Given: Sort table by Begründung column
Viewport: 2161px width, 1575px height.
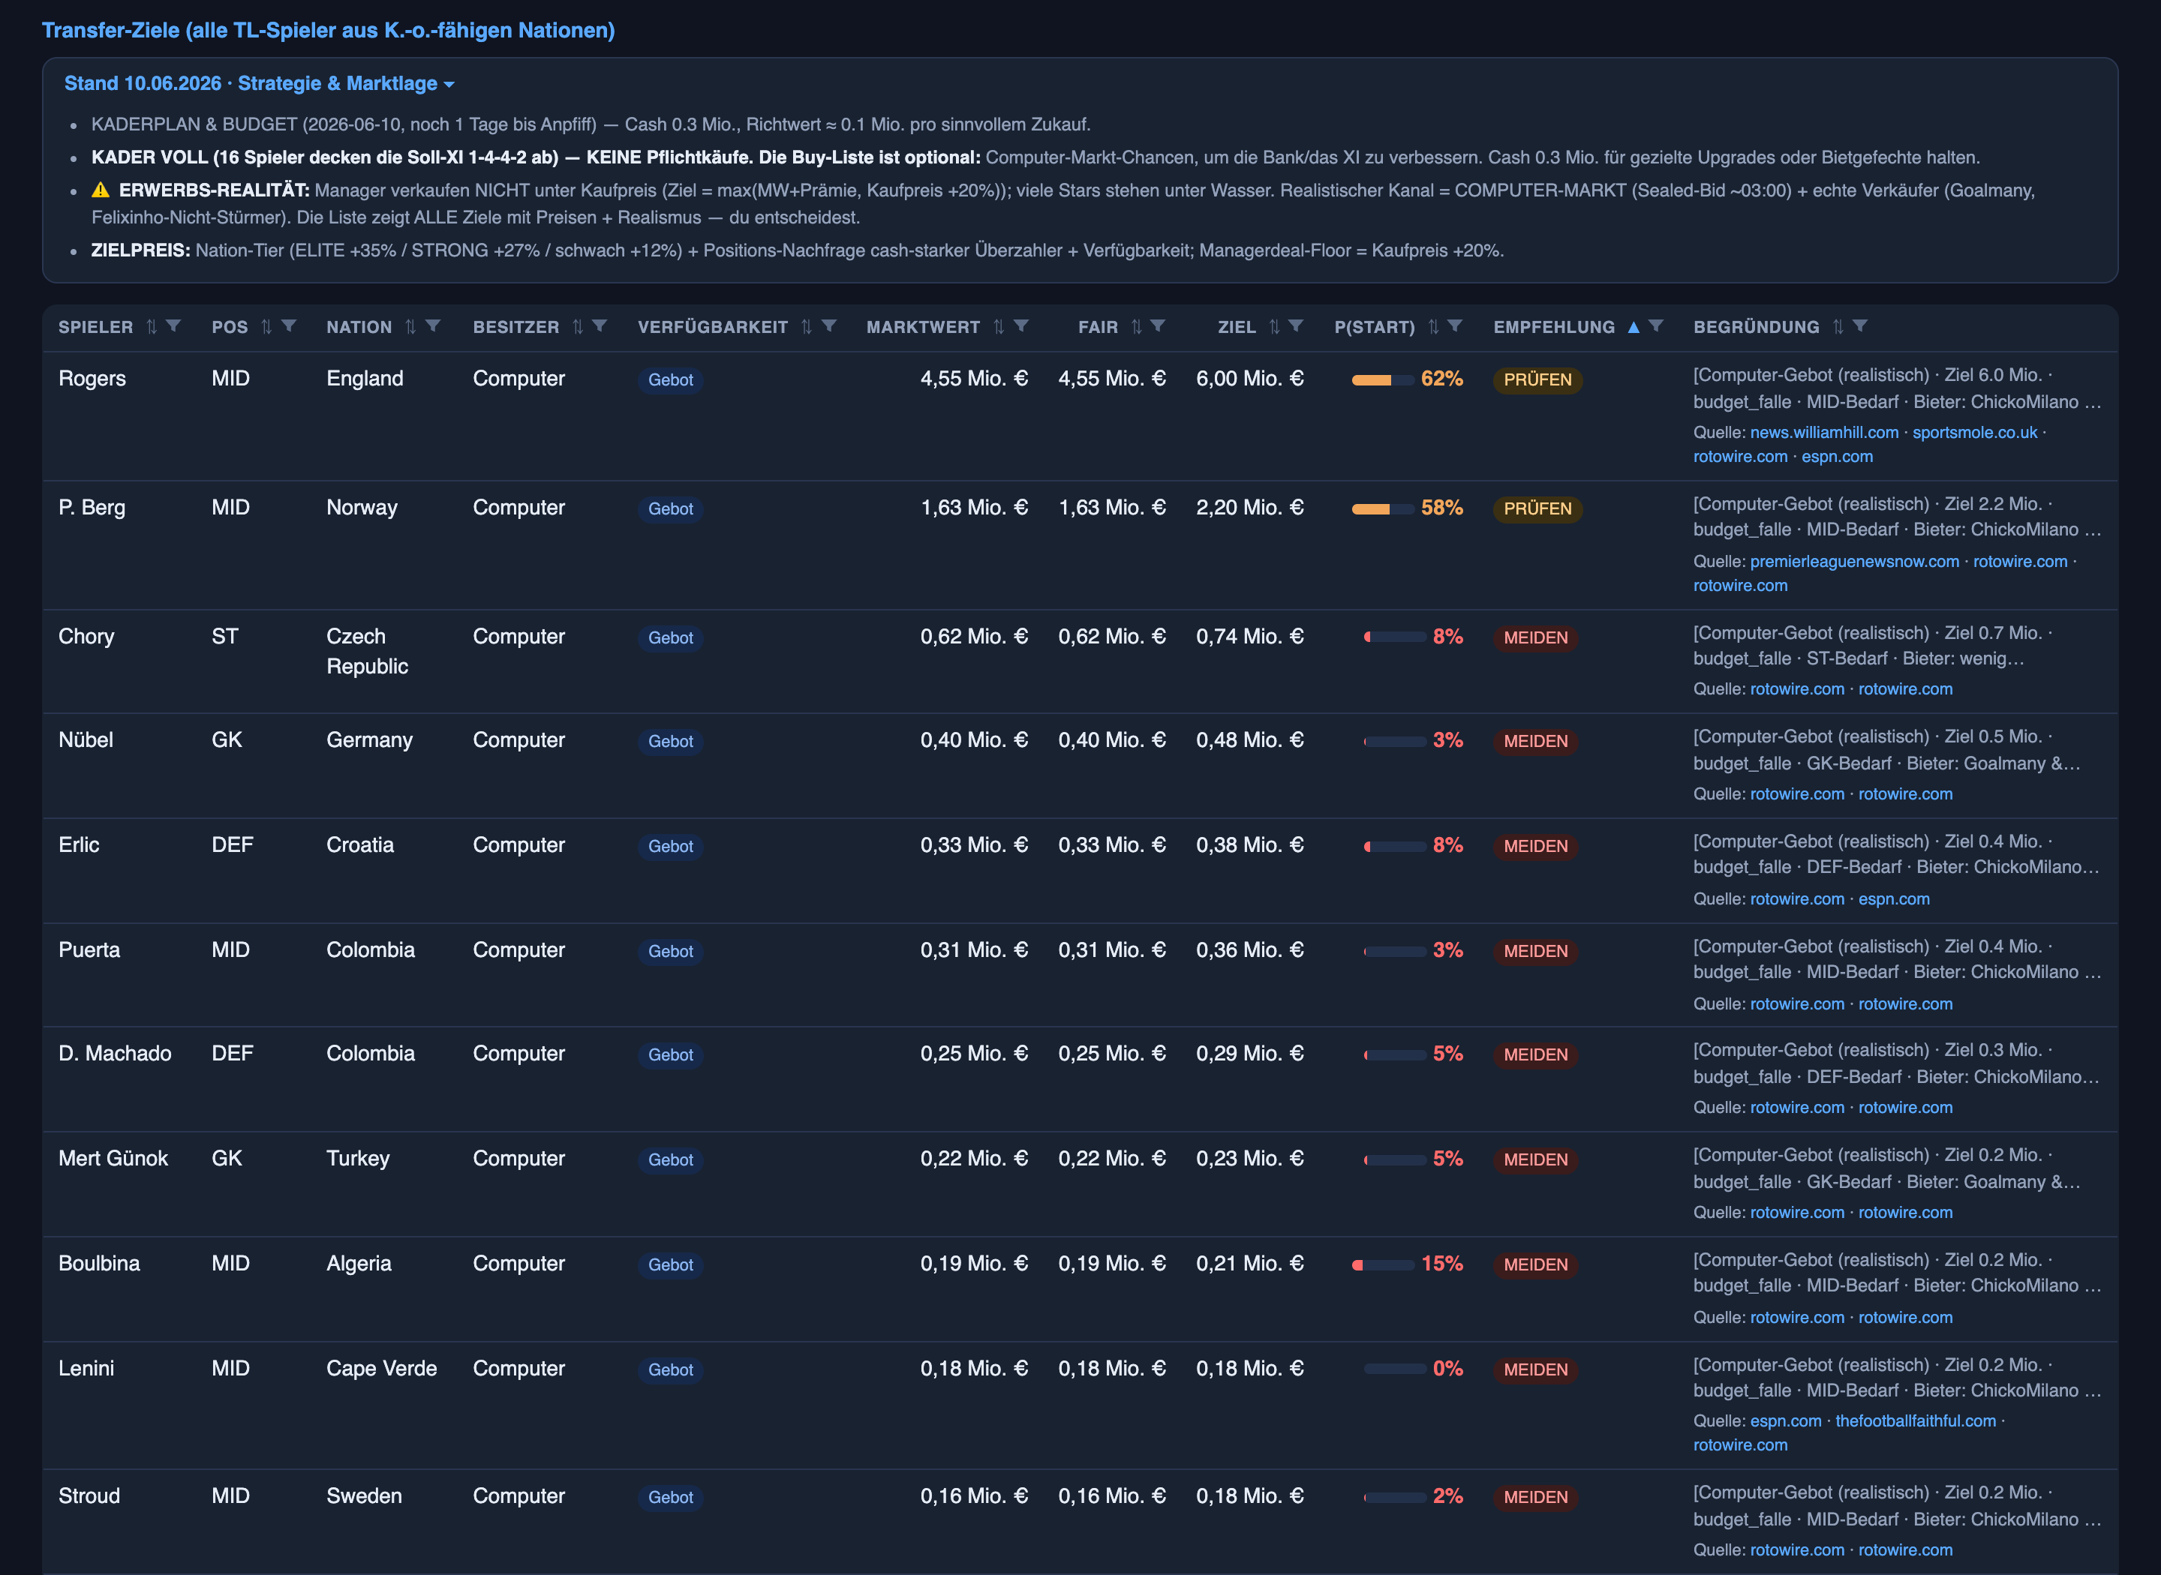Looking at the screenshot, I should (x=1838, y=327).
